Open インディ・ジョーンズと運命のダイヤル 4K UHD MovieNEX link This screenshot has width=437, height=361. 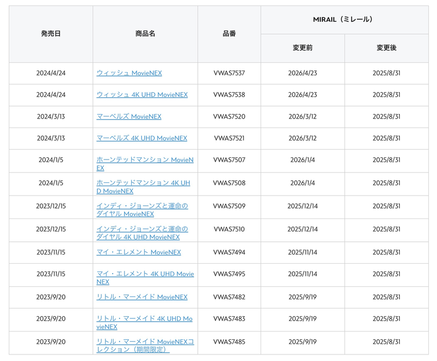(142, 233)
